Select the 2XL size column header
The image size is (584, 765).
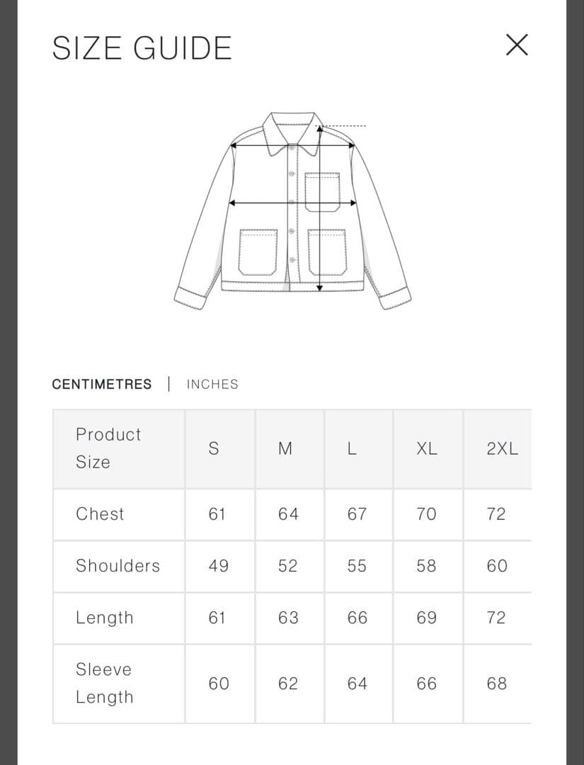[502, 448]
